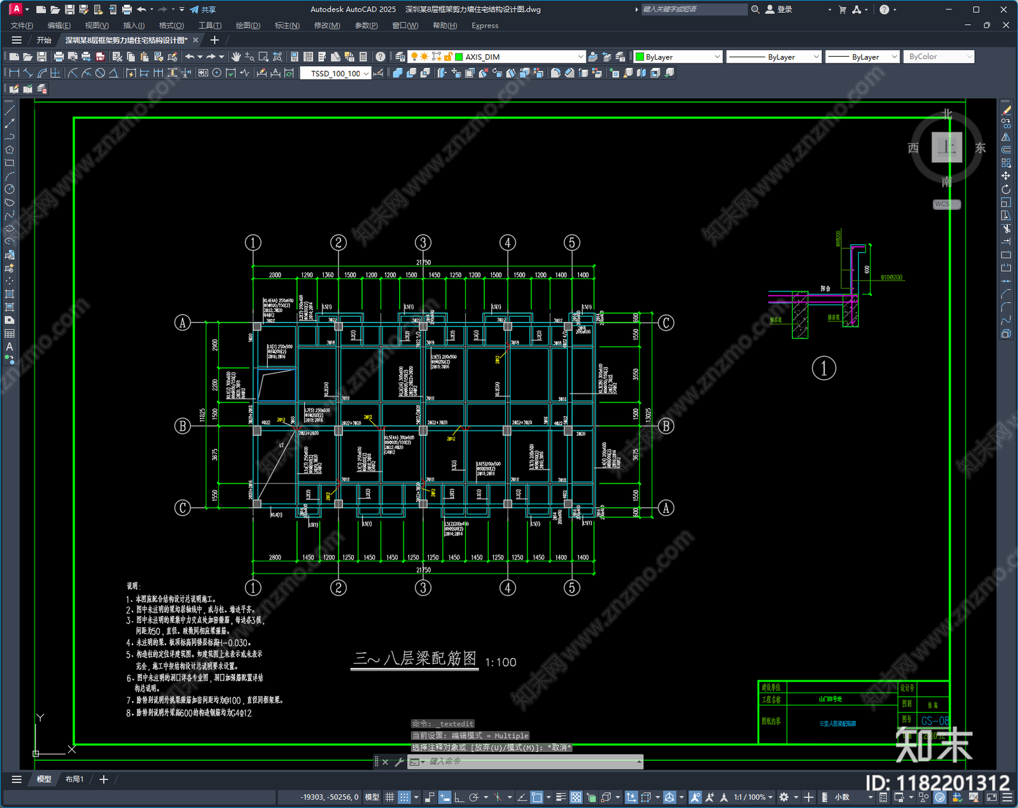The width and height of the screenshot is (1018, 808).
Task: Click the 模型 model space status button
Action: coord(372,797)
